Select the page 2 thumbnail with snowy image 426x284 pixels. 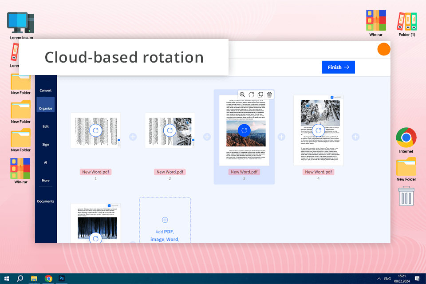(170, 130)
